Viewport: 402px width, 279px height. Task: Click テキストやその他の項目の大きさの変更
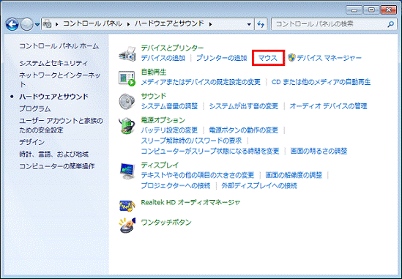pyautogui.click(x=198, y=176)
